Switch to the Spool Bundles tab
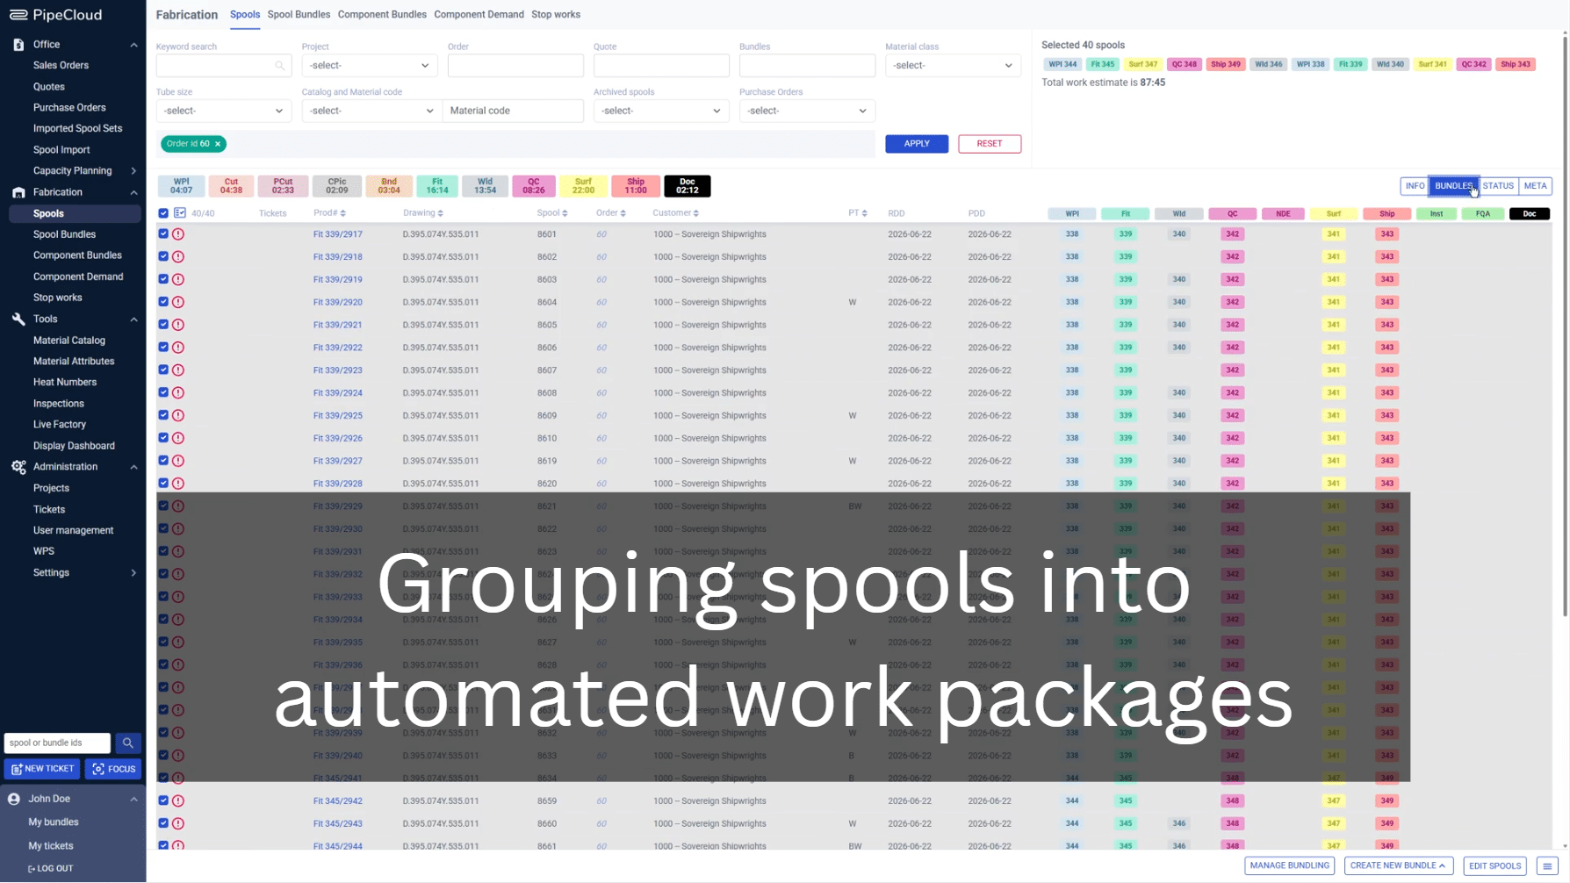Image resolution: width=1570 pixels, height=883 pixels. coord(299,15)
